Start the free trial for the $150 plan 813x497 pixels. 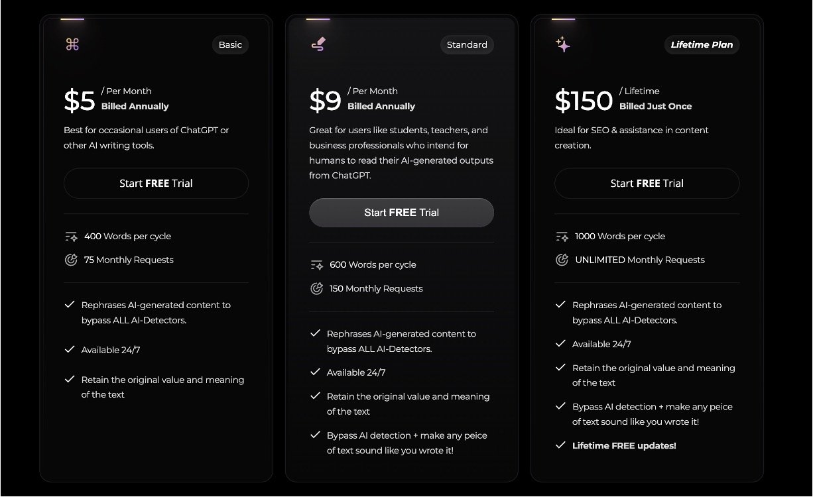647,184
